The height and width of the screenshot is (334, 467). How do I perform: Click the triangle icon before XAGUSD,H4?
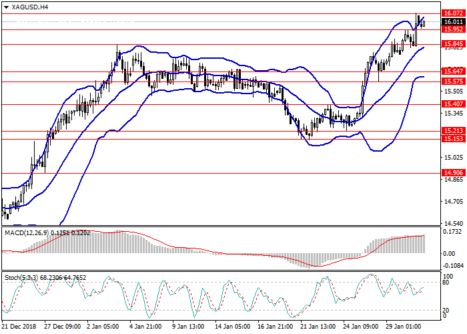5,7
